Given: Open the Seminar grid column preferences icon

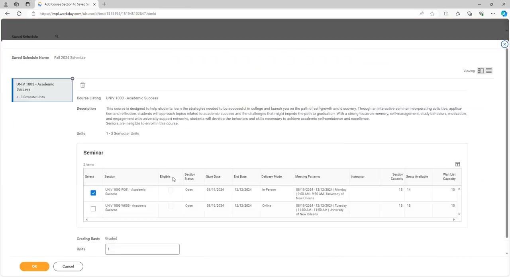Looking at the screenshot, I should point(457,164).
